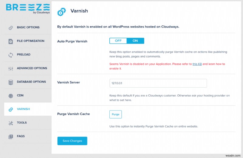Image resolution: width=243 pixels, height=158 pixels.
Task: Click the Varnish gears icon in sidebar
Action: click(11, 109)
